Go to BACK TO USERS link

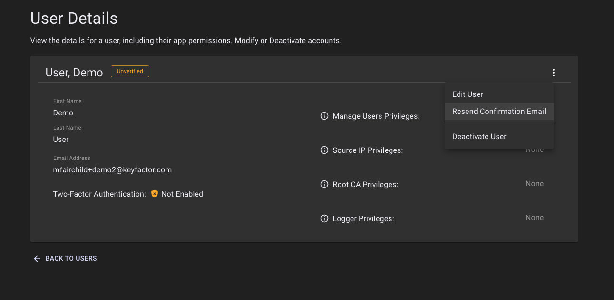tap(71, 259)
